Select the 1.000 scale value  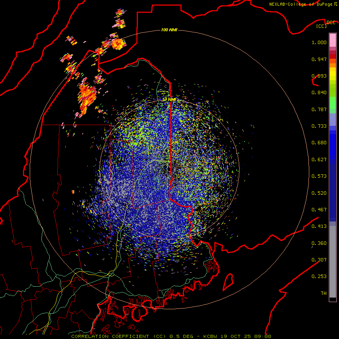(319, 42)
